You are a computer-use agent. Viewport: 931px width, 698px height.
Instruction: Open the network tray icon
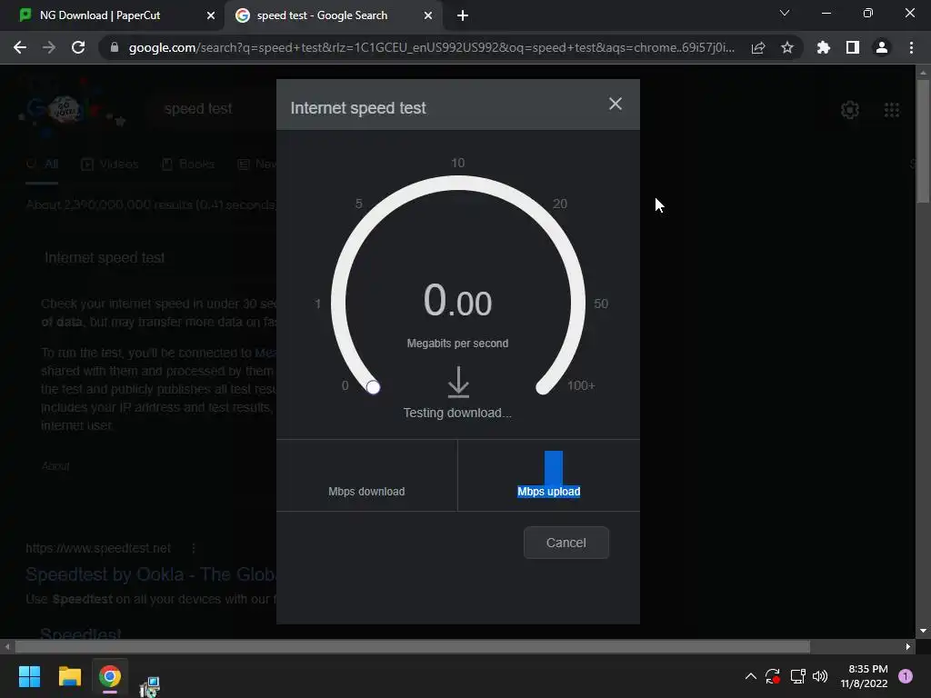point(797,676)
